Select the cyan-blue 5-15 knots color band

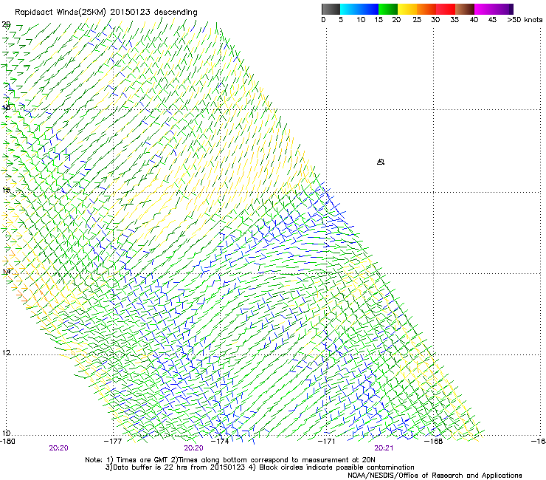359,9
